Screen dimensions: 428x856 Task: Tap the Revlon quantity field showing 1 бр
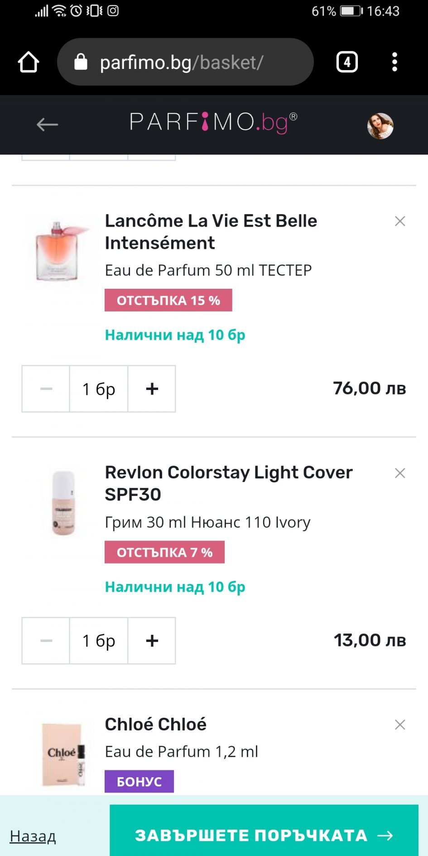pyautogui.click(x=99, y=641)
